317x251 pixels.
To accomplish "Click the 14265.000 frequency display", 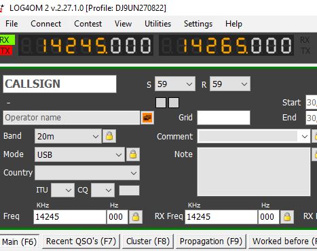I will click(x=226, y=45).
